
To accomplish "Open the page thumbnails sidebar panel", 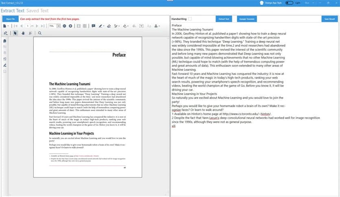I will (5, 41).
